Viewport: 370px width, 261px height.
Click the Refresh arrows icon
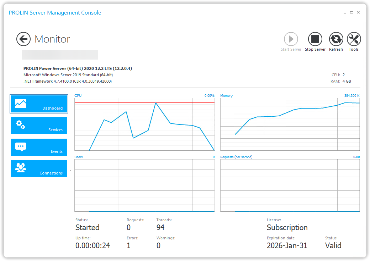[336, 39]
